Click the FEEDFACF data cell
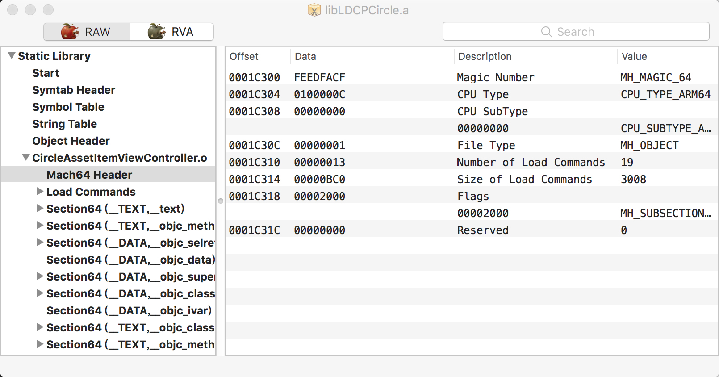Image resolution: width=719 pixels, height=377 pixels. [x=320, y=77]
